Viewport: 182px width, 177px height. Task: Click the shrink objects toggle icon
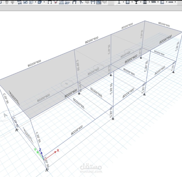coord(20,2)
